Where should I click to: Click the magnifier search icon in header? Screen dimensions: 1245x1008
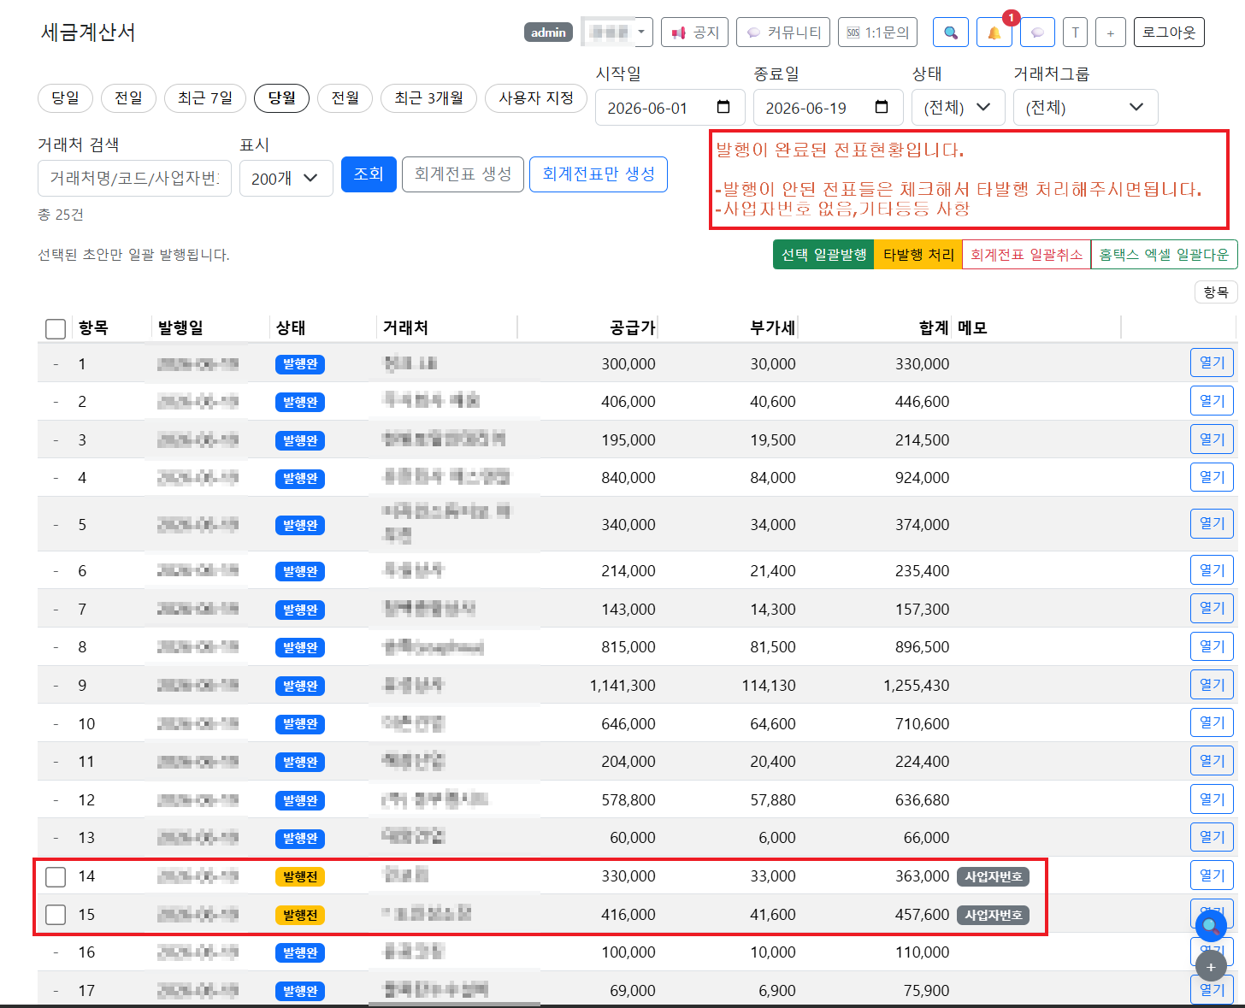pyautogui.click(x=950, y=32)
